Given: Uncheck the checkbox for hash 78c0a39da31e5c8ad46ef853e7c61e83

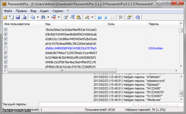Looking at the screenshot, I should [x=5, y=29].
